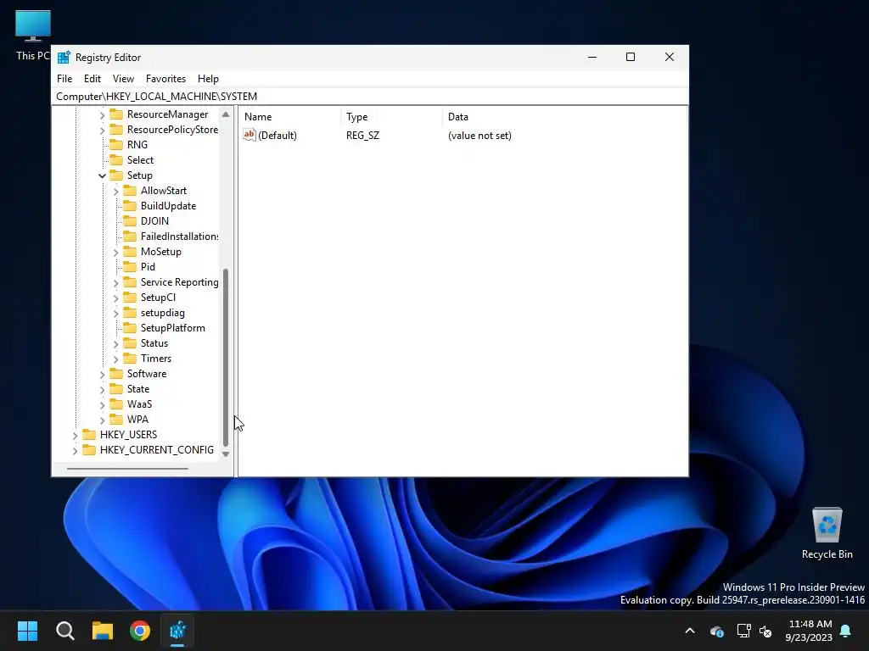
Task: Select the RNG folder icon
Action: [x=116, y=144]
